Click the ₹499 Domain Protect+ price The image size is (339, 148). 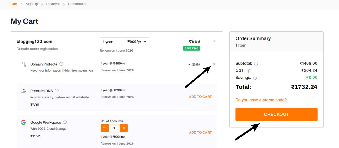194,64
